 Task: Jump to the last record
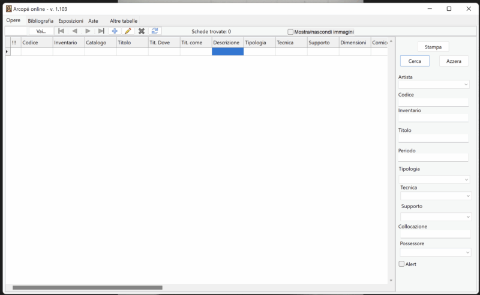pyautogui.click(x=101, y=31)
